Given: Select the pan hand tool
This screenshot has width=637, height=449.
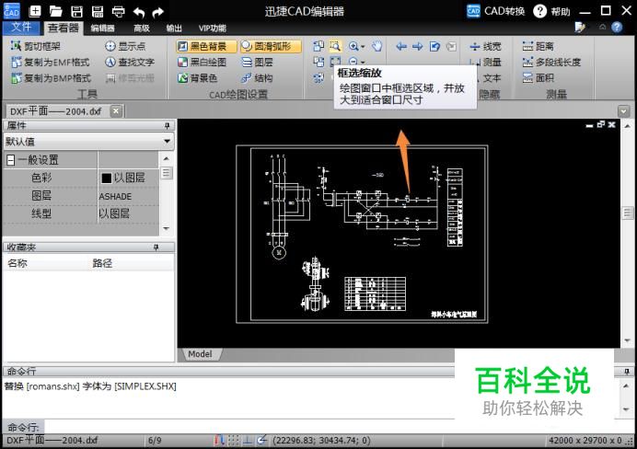Looking at the screenshot, I should pyautogui.click(x=377, y=46).
